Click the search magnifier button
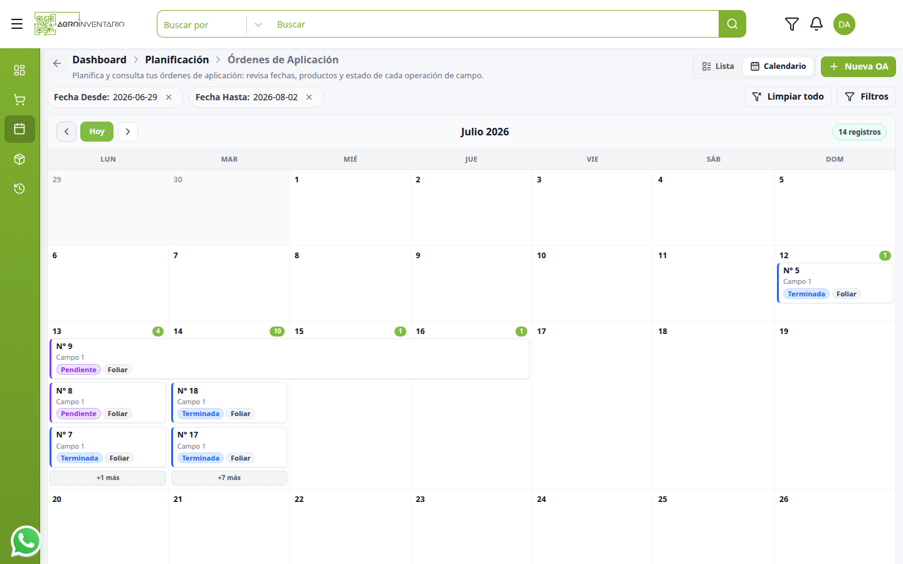Viewport: 903px width, 564px height. (732, 24)
